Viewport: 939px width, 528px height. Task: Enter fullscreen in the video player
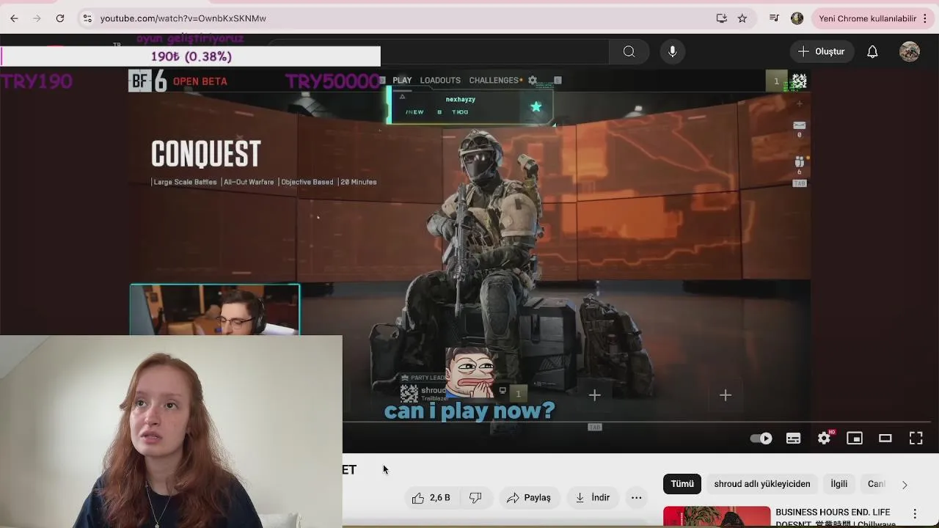pyautogui.click(x=916, y=439)
